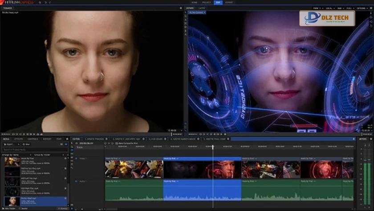Open the EXPORT screen tab
The width and height of the screenshot is (374, 211).
(x=229, y=2)
